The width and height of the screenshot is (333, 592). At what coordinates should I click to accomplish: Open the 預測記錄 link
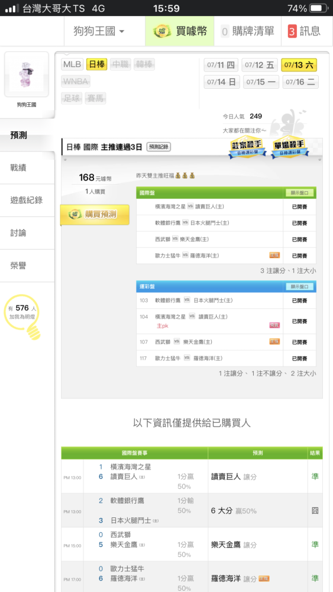[x=159, y=147]
